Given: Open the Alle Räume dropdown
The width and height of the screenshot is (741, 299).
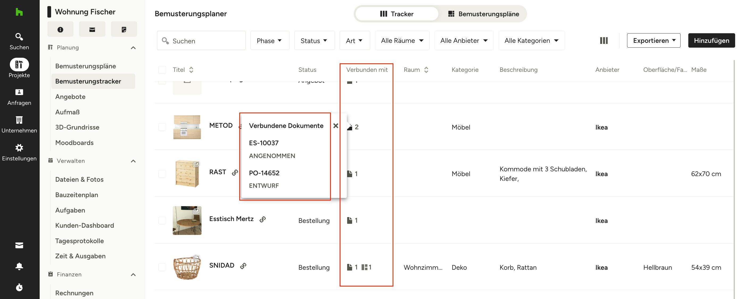Looking at the screenshot, I should pyautogui.click(x=402, y=40).
